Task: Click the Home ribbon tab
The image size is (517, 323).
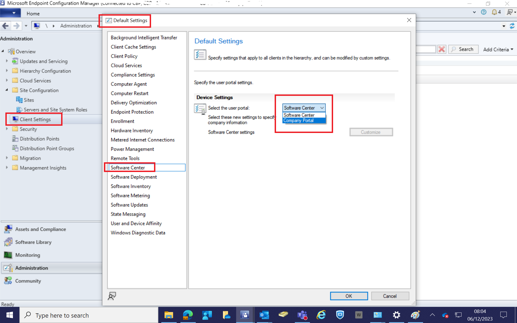Action: [33, 13]
